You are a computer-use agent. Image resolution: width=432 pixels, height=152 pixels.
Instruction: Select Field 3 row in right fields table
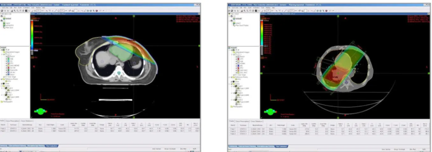click(329, 134)
